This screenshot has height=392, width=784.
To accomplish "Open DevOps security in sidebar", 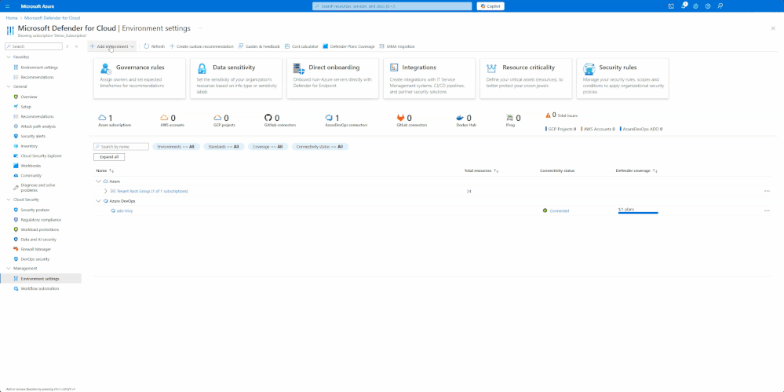I will coord(35,259).
